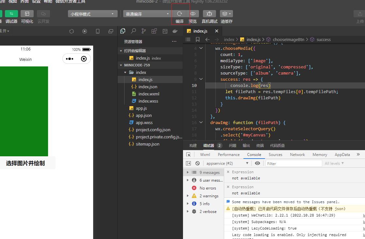This screenshot has width=365, height=239.
Task: Click the 预览 preview eye icon
Action: 193,14
